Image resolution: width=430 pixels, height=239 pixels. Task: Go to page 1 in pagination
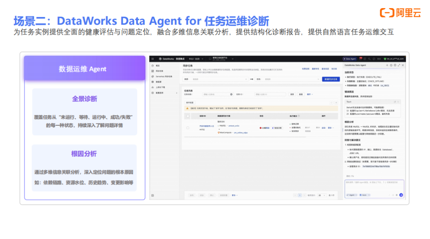coord(300,196)
